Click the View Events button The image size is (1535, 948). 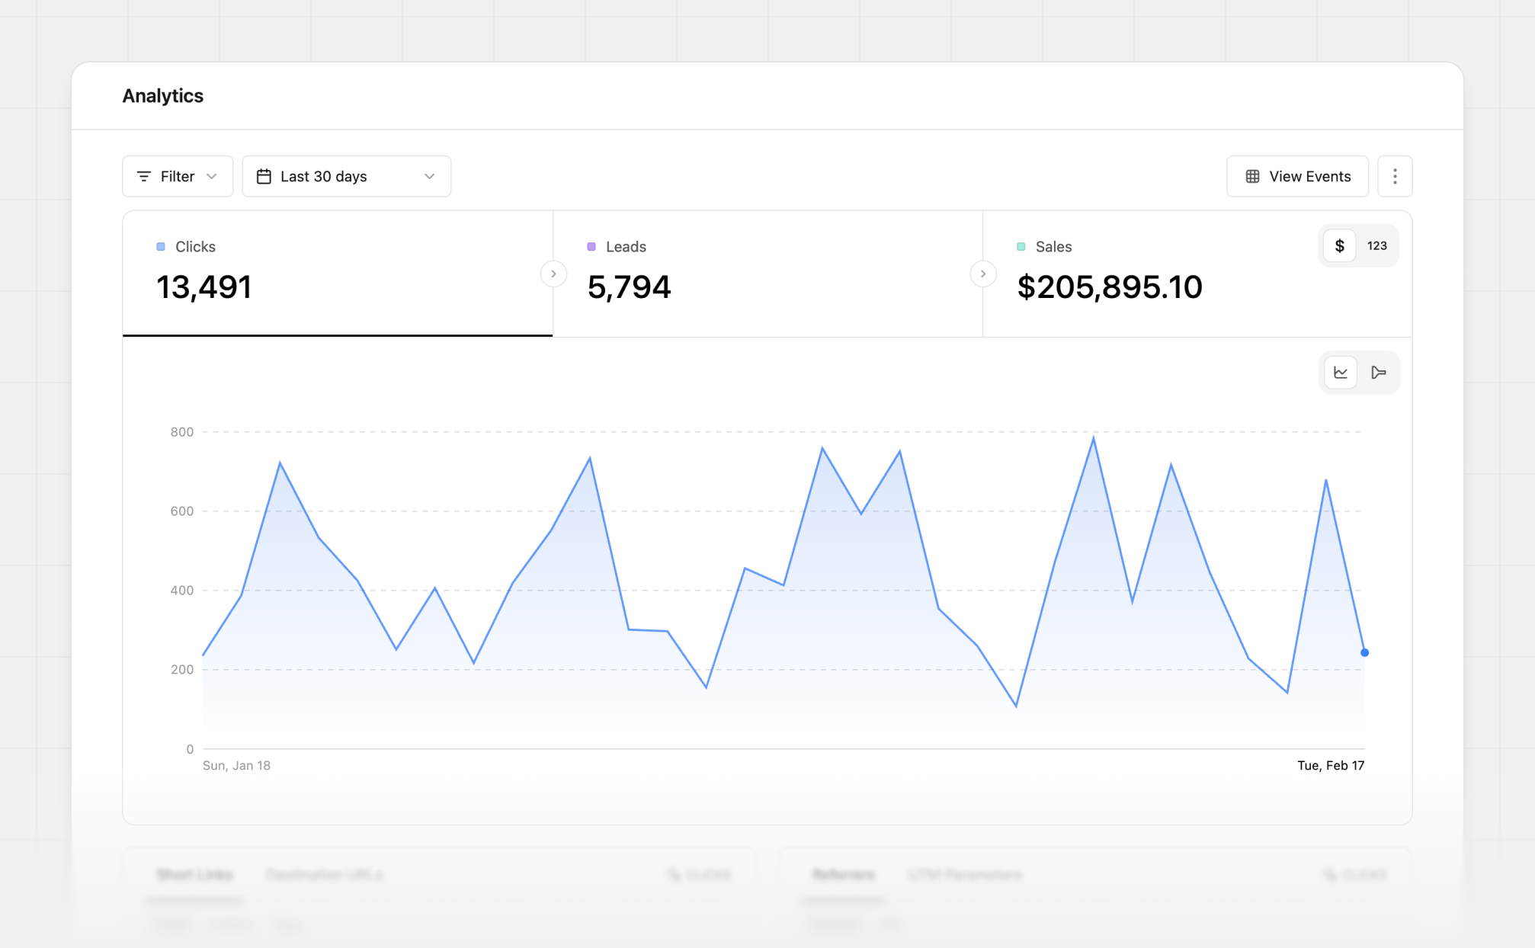tap(1296, 176)
